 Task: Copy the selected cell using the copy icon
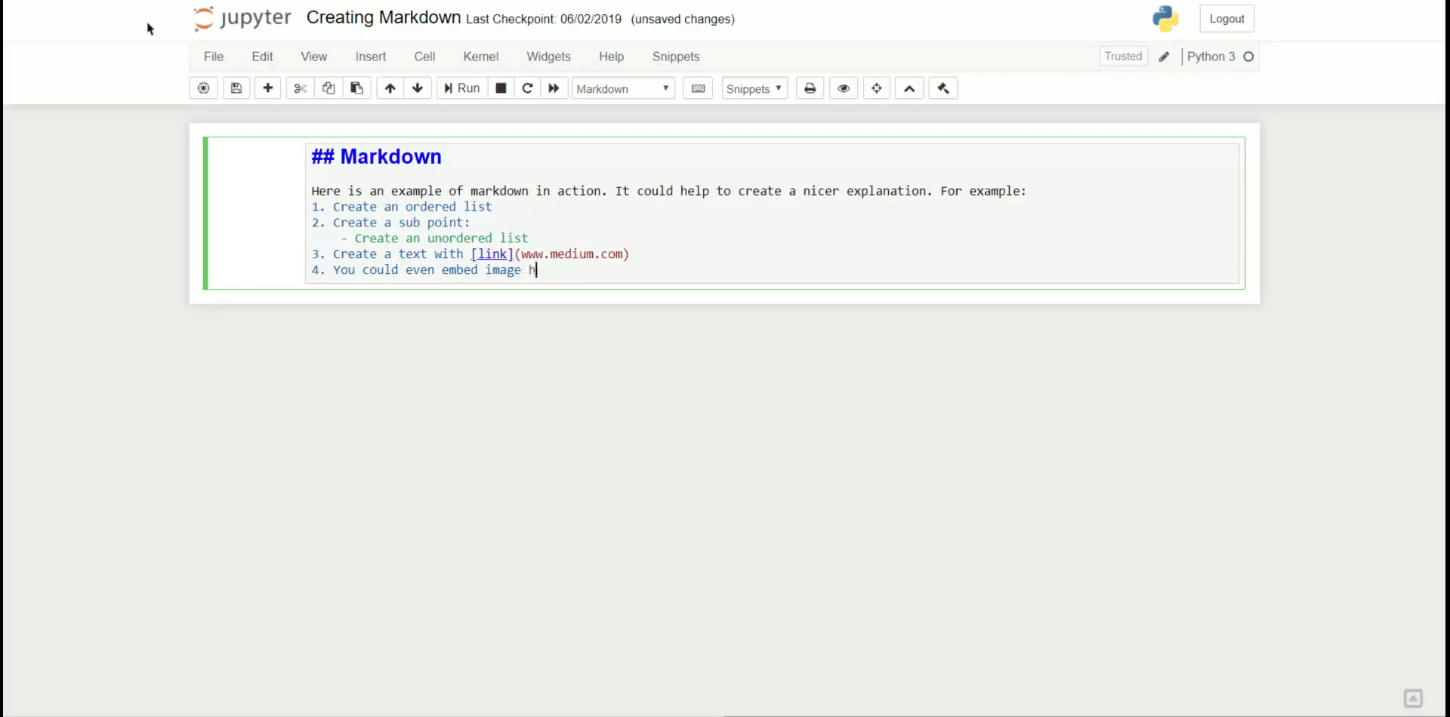click(328, 88)
